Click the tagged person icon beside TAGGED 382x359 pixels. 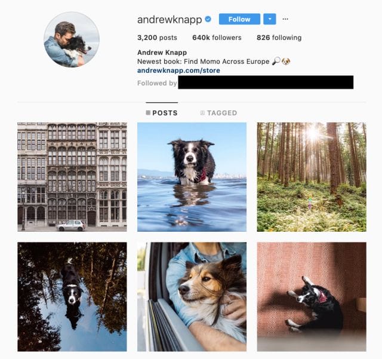click(x=202, y=113)
